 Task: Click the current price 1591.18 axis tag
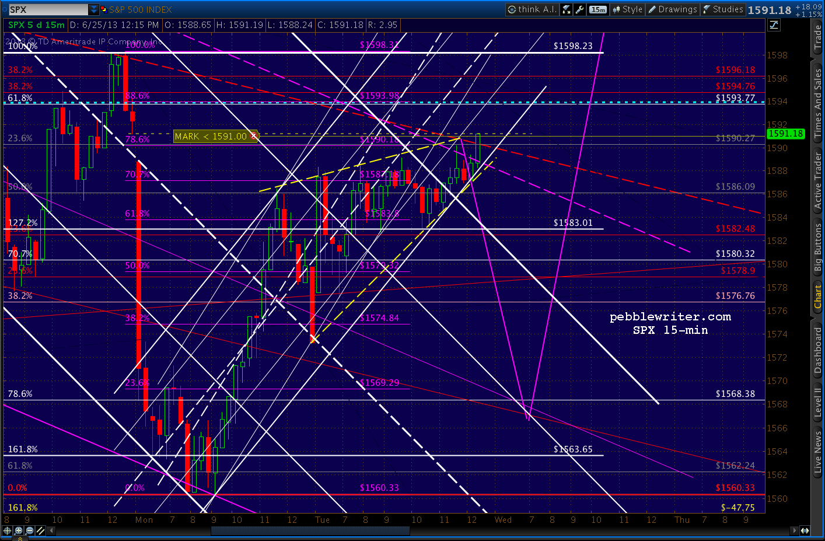pos(786,134)
